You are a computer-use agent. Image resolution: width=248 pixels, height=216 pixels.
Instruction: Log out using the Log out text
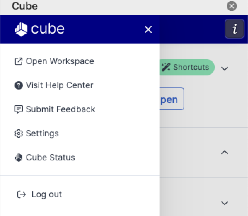(47, 194)
